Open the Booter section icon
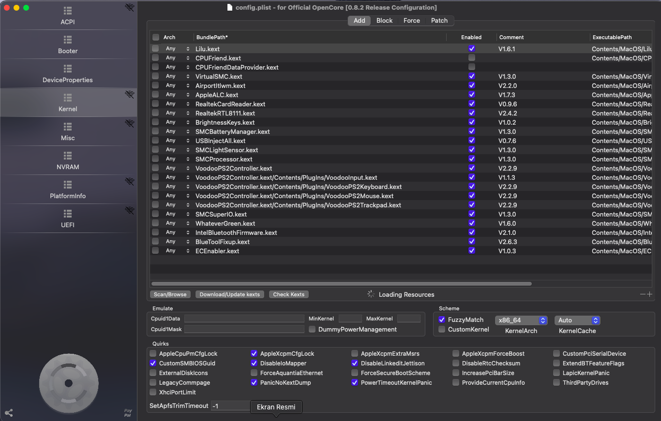Image resolution: width=661 pixels, height=421 pixels. click(68, 40)
